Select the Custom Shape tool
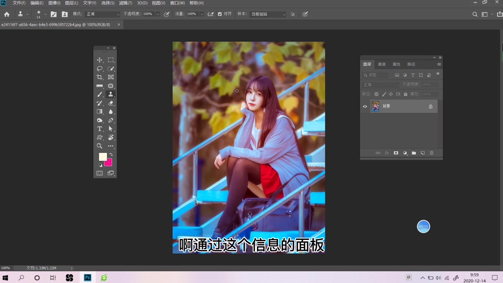Viewport: 503px width, 283px height. pyautogui.click(x=99, y=138)
